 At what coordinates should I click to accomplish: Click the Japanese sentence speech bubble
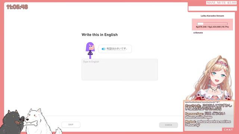tap(115, 49)
